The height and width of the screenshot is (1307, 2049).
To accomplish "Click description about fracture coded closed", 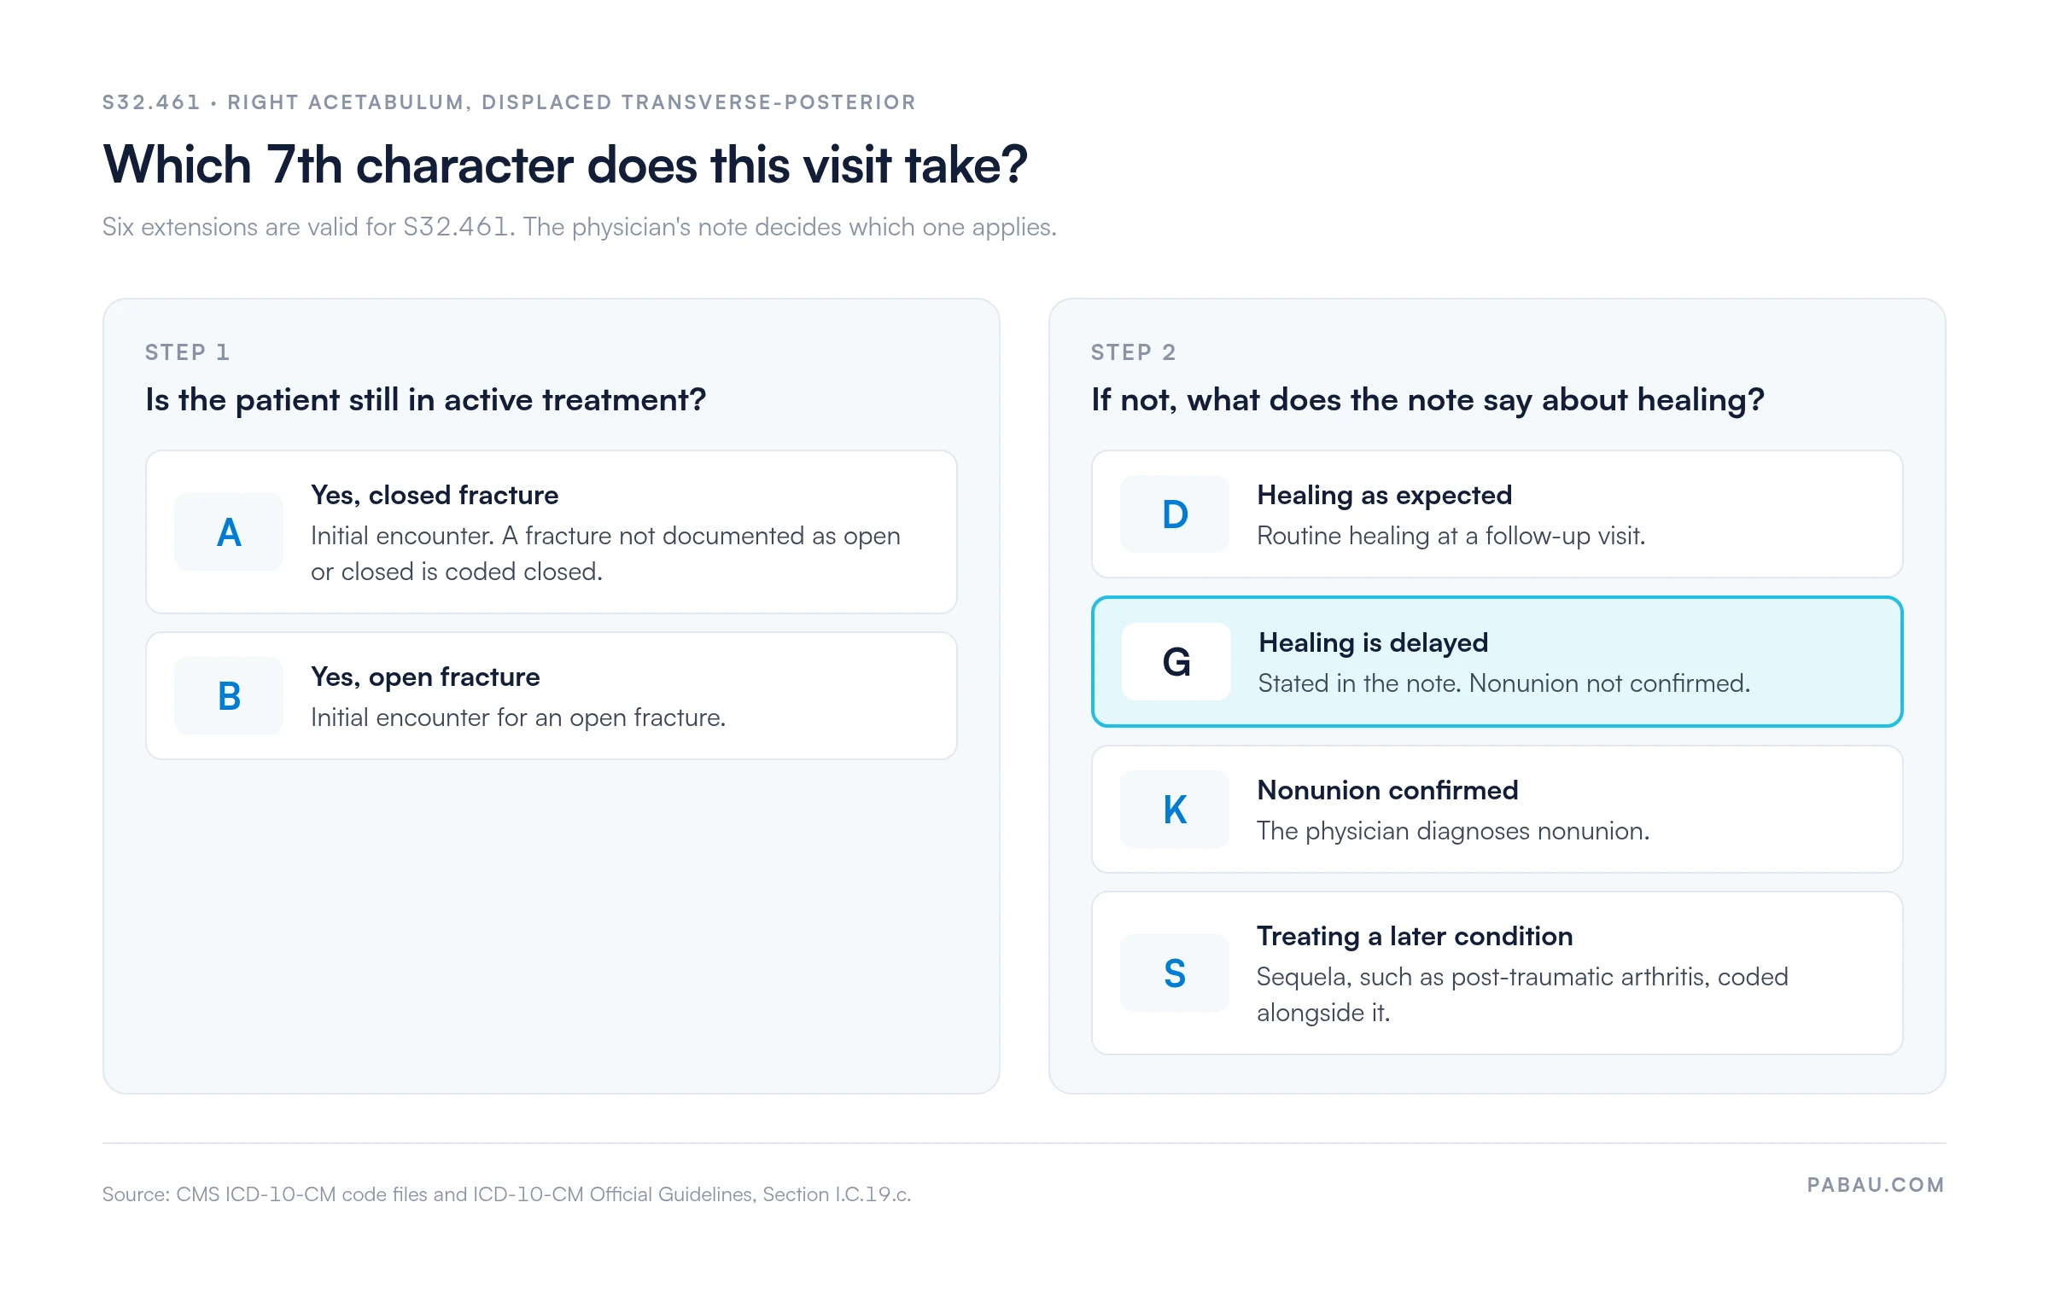I will tap(605, 554).
